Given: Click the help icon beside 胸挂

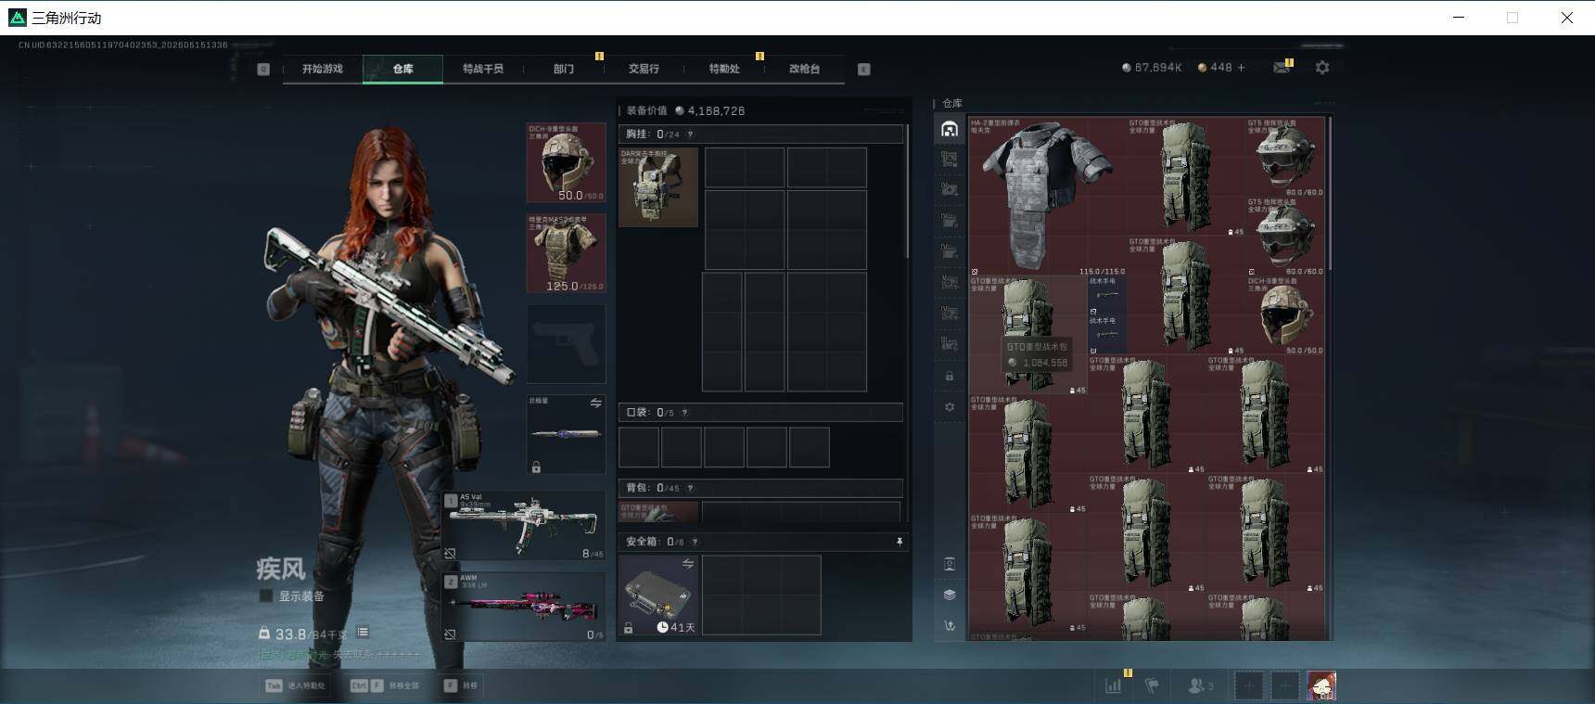Looking at the screenshot, I should pyautogui.click(x=690, y=134).
